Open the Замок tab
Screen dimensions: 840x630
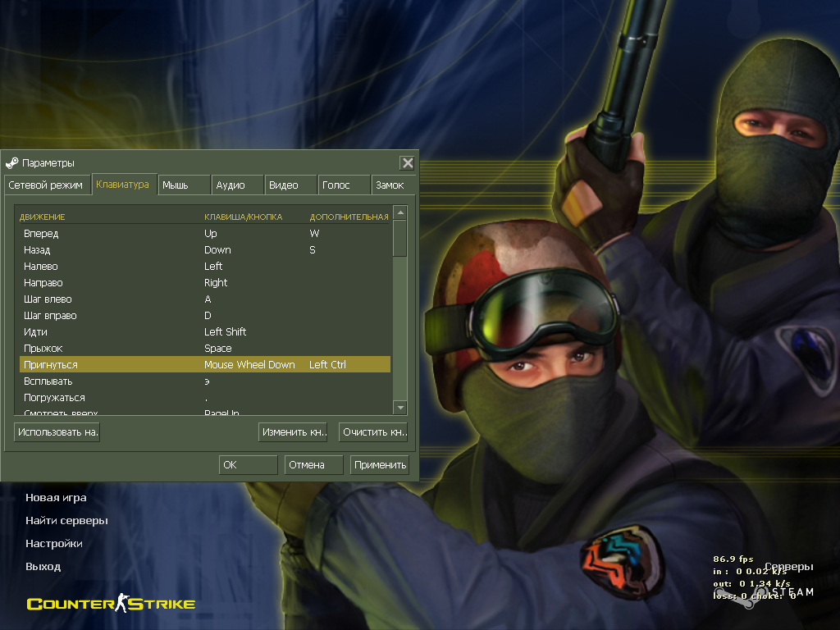(x=393, y=185)
